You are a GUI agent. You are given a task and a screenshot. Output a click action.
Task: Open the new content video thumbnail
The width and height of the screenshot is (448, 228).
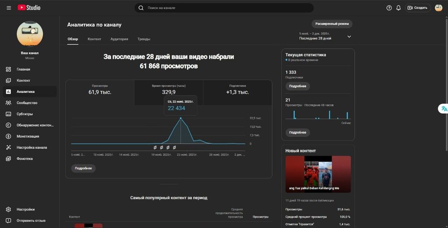pos(318,174)
